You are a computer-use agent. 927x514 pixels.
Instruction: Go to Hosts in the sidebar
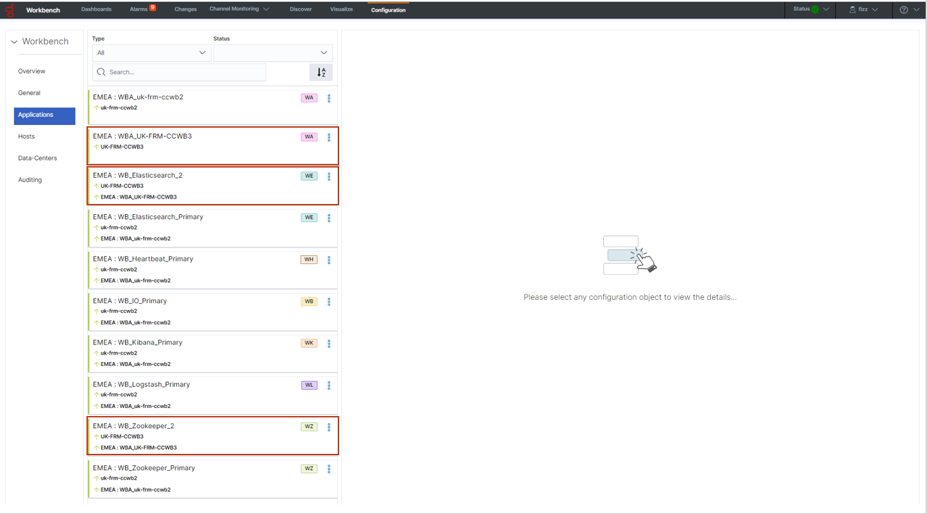pos(26,136)
